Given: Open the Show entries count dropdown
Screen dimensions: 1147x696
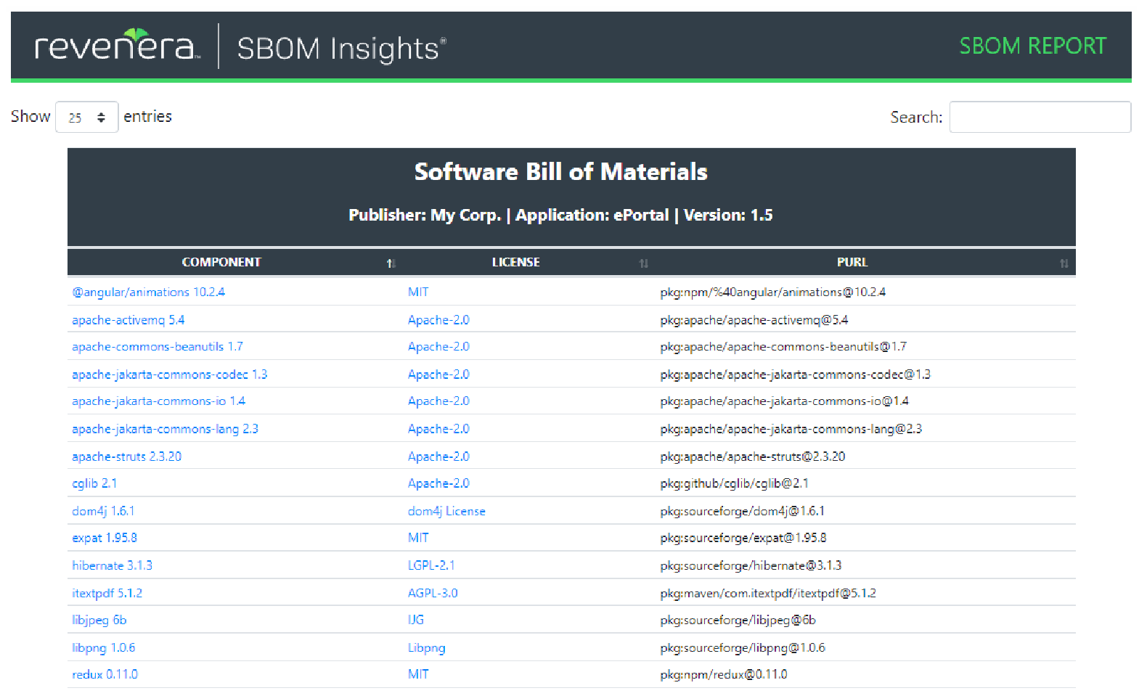Looking at the screenshot, I should tap(86, 117).
